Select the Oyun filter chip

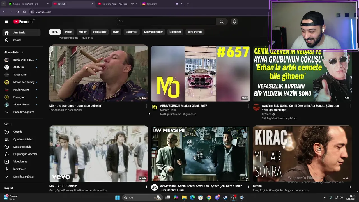116,32
